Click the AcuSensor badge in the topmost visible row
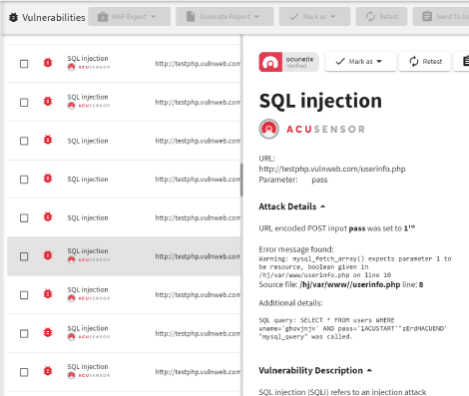 coord(89,67)
